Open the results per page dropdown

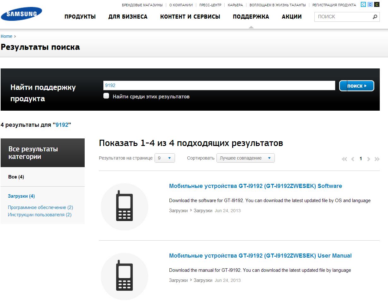[165, 158]
